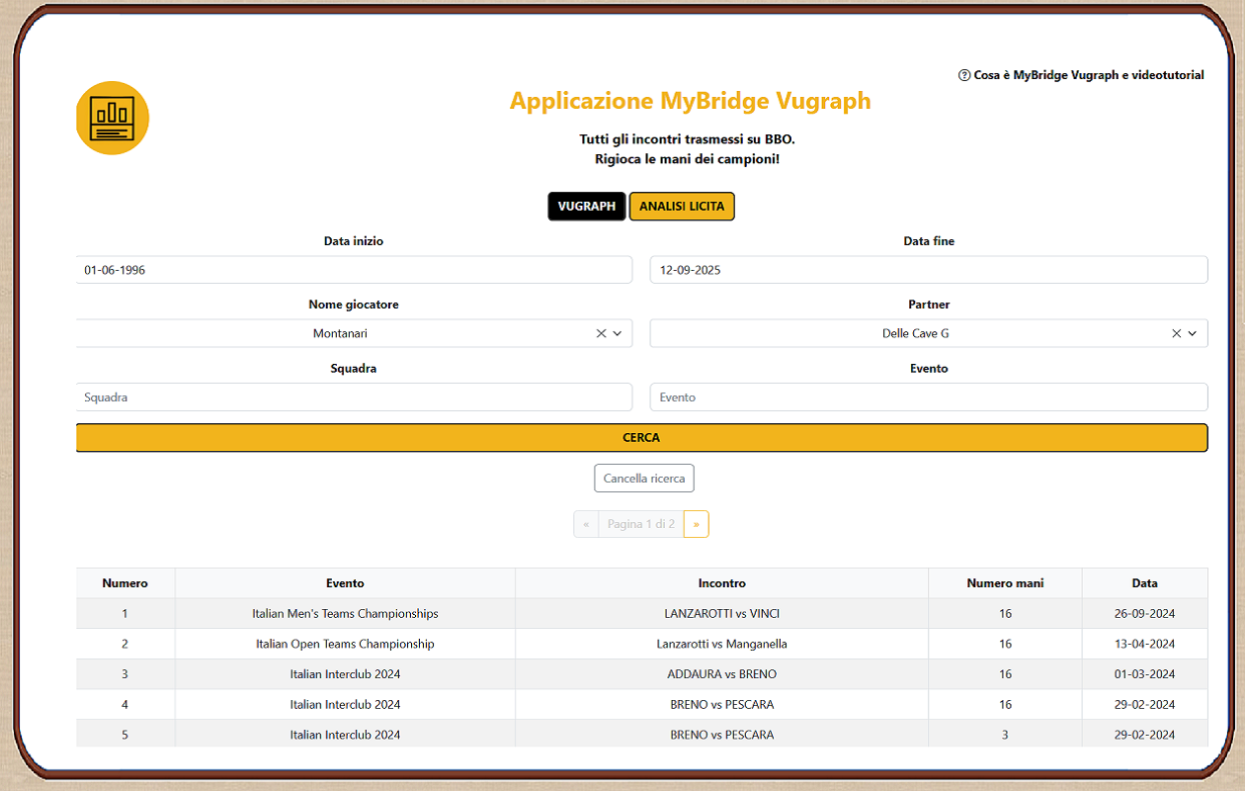1245x791 pixels.
Task: Click the Cancella ricerca button
Action: click(644, 479)
